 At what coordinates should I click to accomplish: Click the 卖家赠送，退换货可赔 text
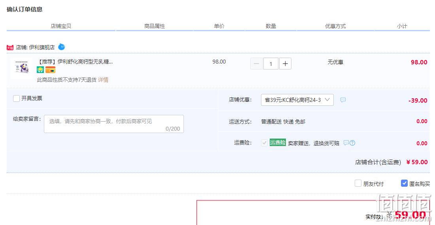point(314,143)
